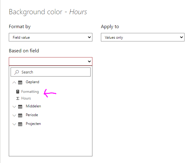Click the Gepland table name
This screenshot has height=163, width=193.
(32, 82)
